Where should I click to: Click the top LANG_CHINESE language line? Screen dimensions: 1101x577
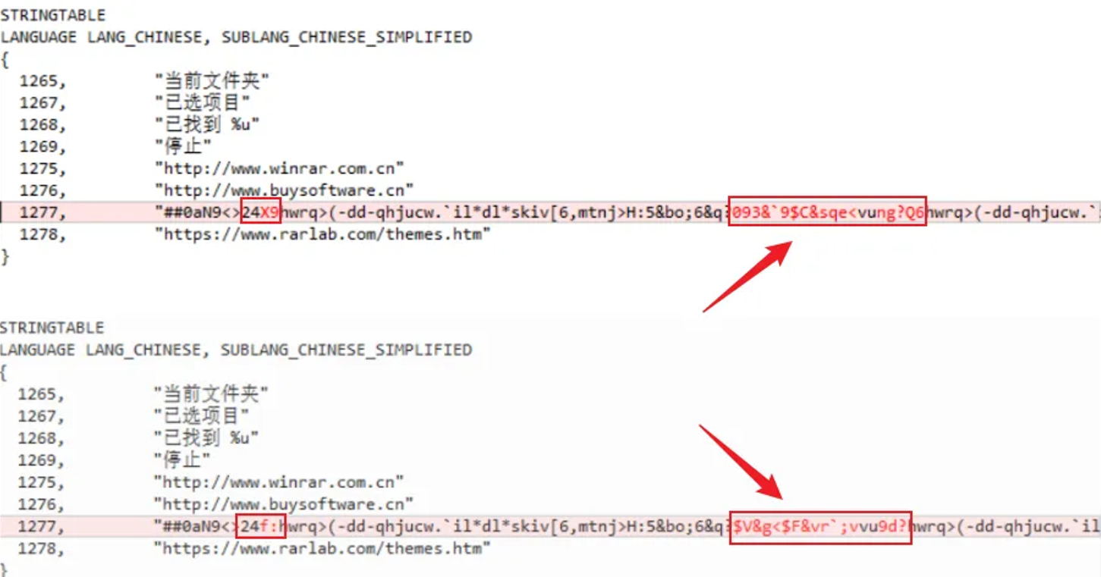coord(236,37)
